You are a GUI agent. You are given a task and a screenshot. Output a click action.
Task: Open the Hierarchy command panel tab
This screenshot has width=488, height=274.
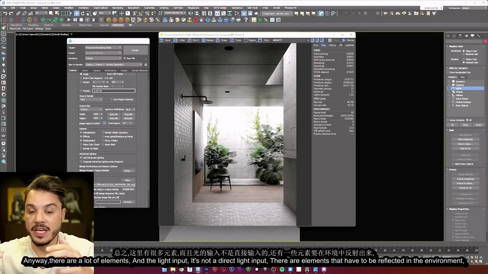[x=460, y=36]
